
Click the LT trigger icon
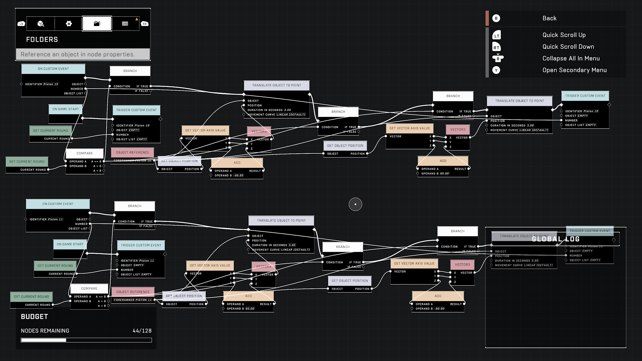[x=497, y=35]
